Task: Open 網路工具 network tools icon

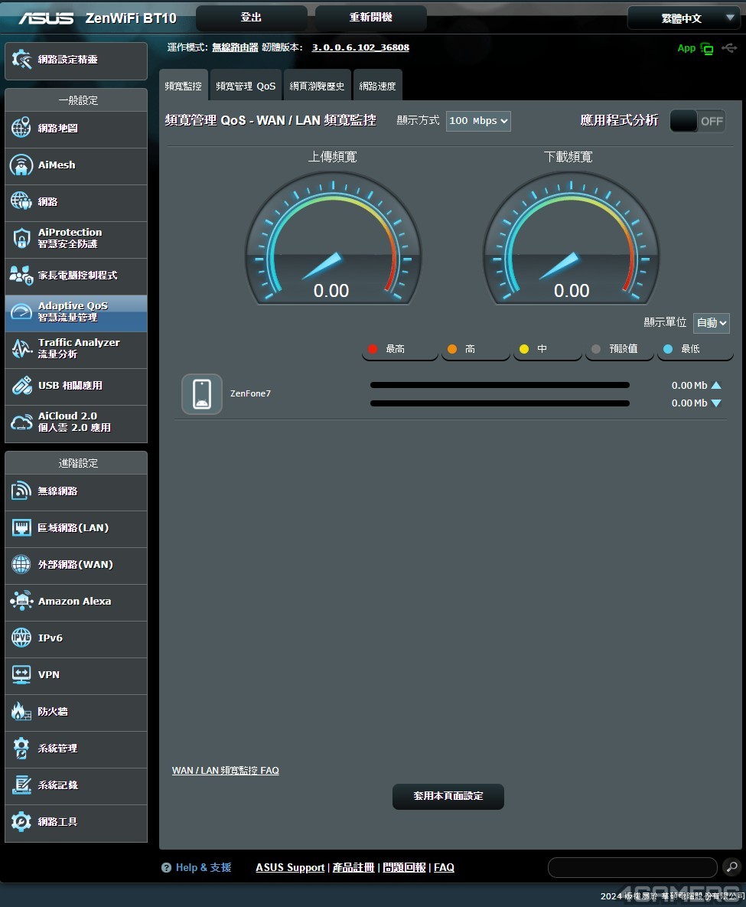Action: click(x=21, y=821)
